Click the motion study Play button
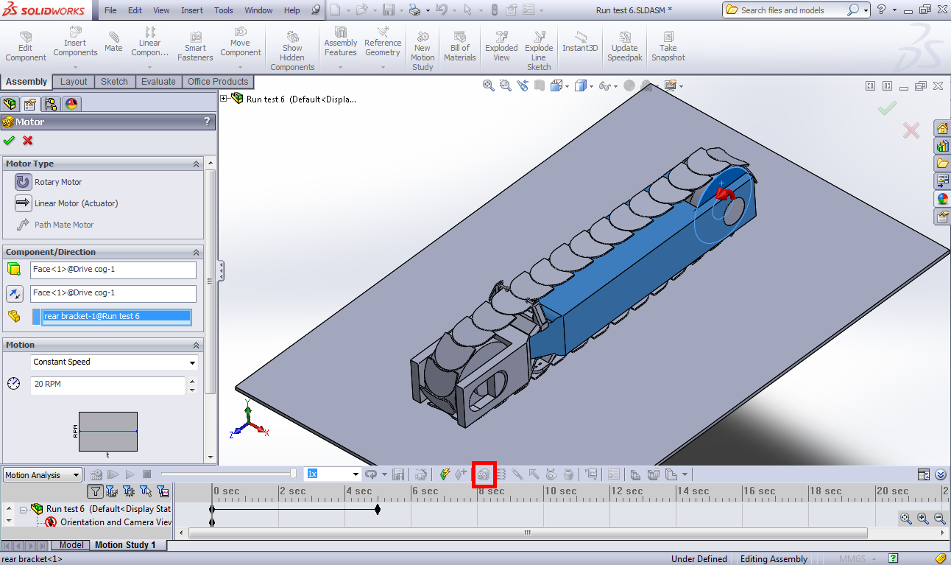Image resolution: width=951 pixels, height=565 pixels. pyautogui.click(x=130, y=475)
